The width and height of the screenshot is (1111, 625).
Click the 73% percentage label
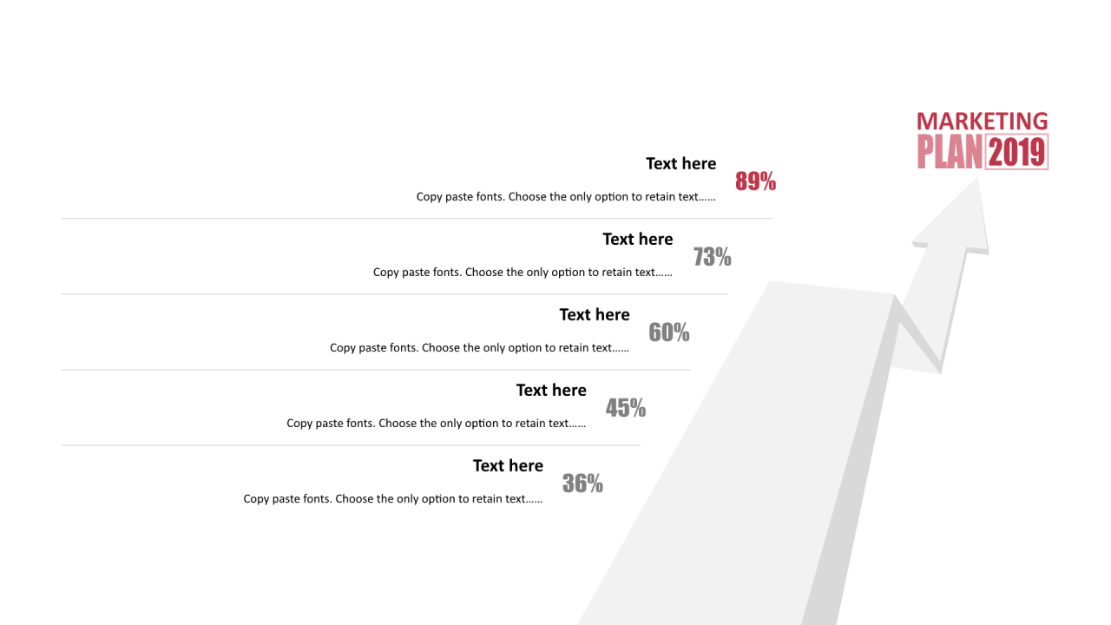tap(713, 257)
